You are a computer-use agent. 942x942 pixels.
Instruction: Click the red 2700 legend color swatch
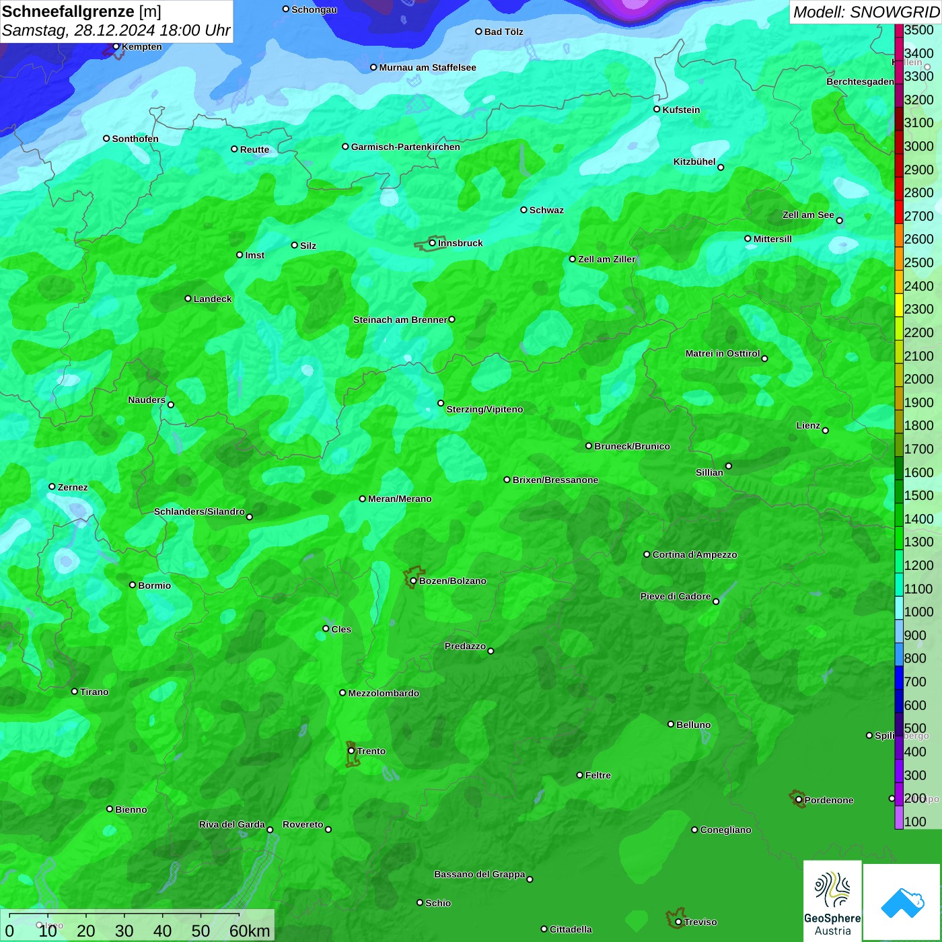tap(899, 211)
